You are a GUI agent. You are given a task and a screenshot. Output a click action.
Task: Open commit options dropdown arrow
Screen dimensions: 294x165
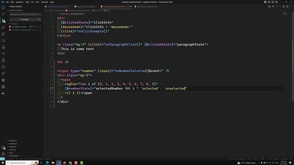click(40, 19)
